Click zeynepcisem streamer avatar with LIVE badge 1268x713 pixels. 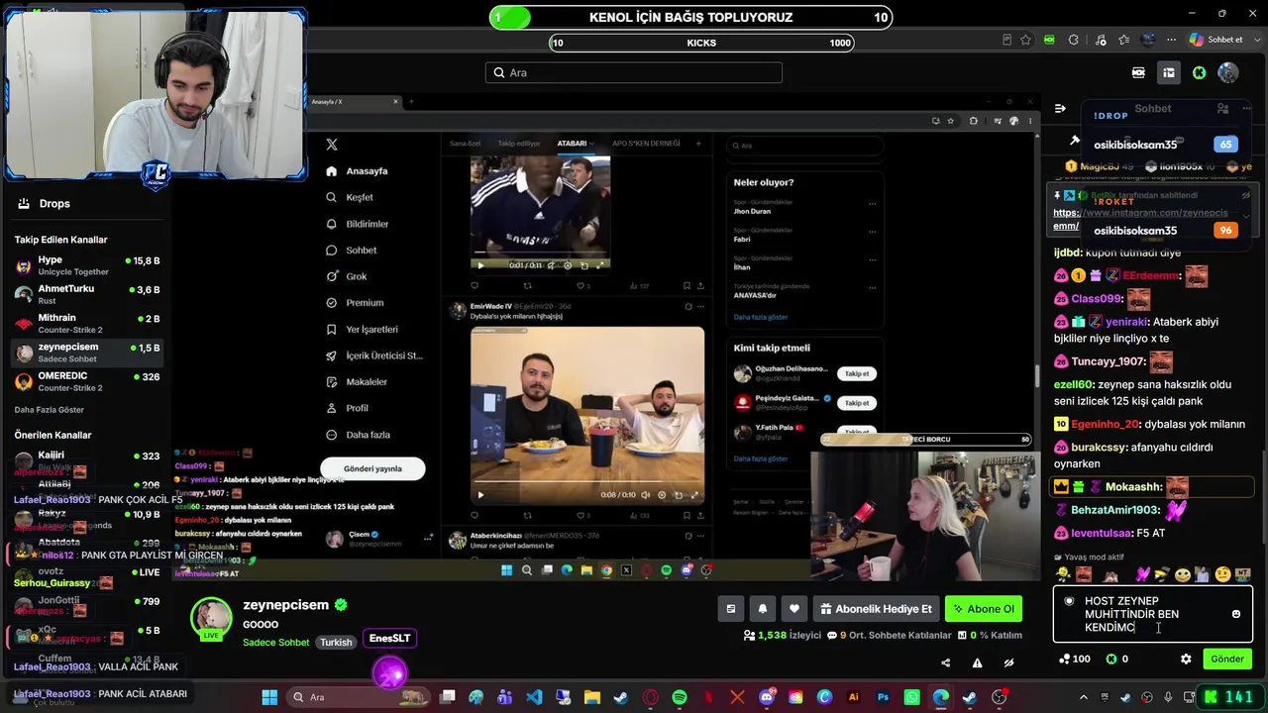click(211, 619)
